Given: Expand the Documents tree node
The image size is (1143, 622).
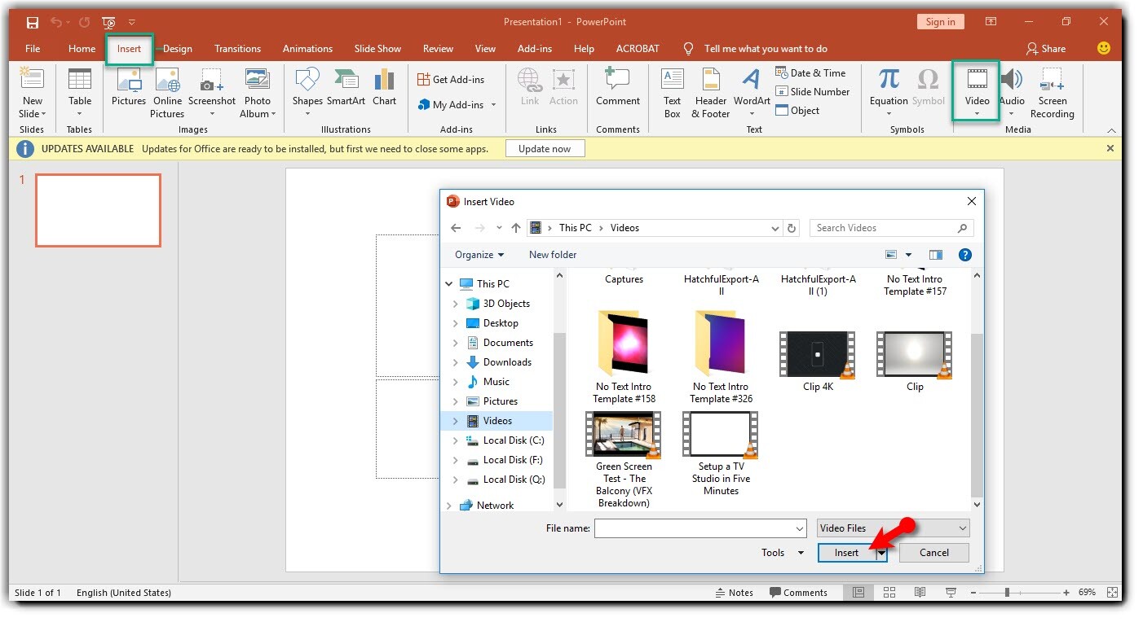Looking at the screenshot, I should (x=456, y=343).
